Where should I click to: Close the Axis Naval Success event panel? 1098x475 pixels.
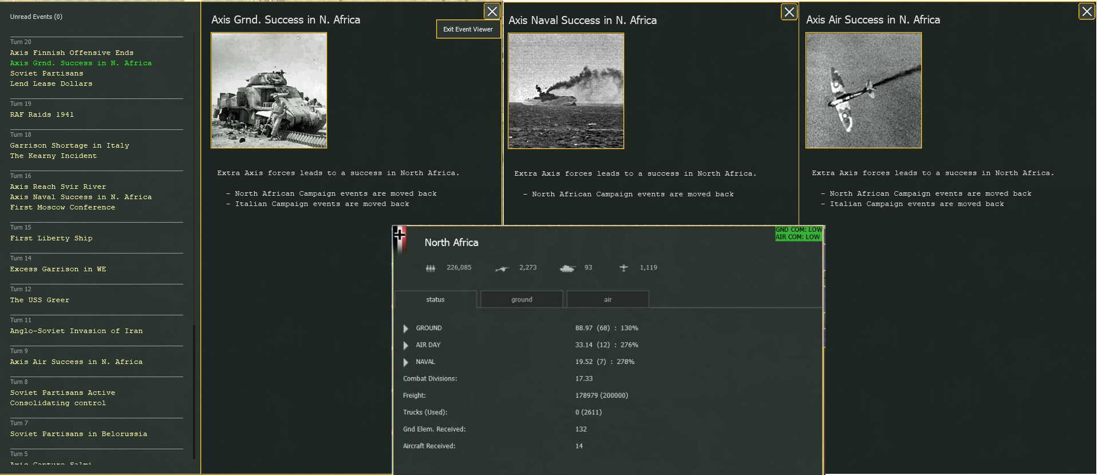789,11
